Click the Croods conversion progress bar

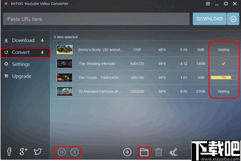pyautogui.click(x=224, y=77)
